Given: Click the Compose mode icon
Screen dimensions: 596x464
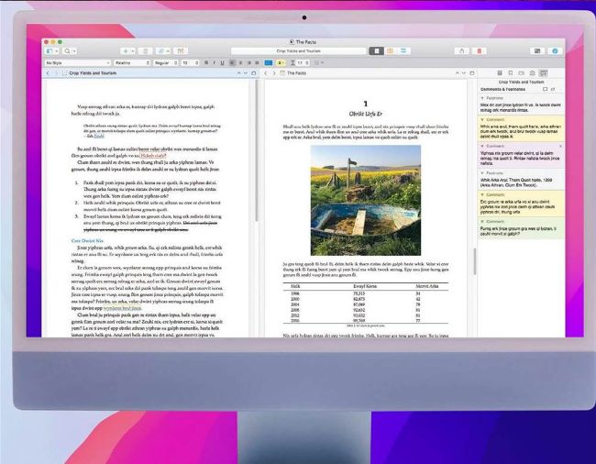Looking at the screenshot, I should click(x=537, y=50).
